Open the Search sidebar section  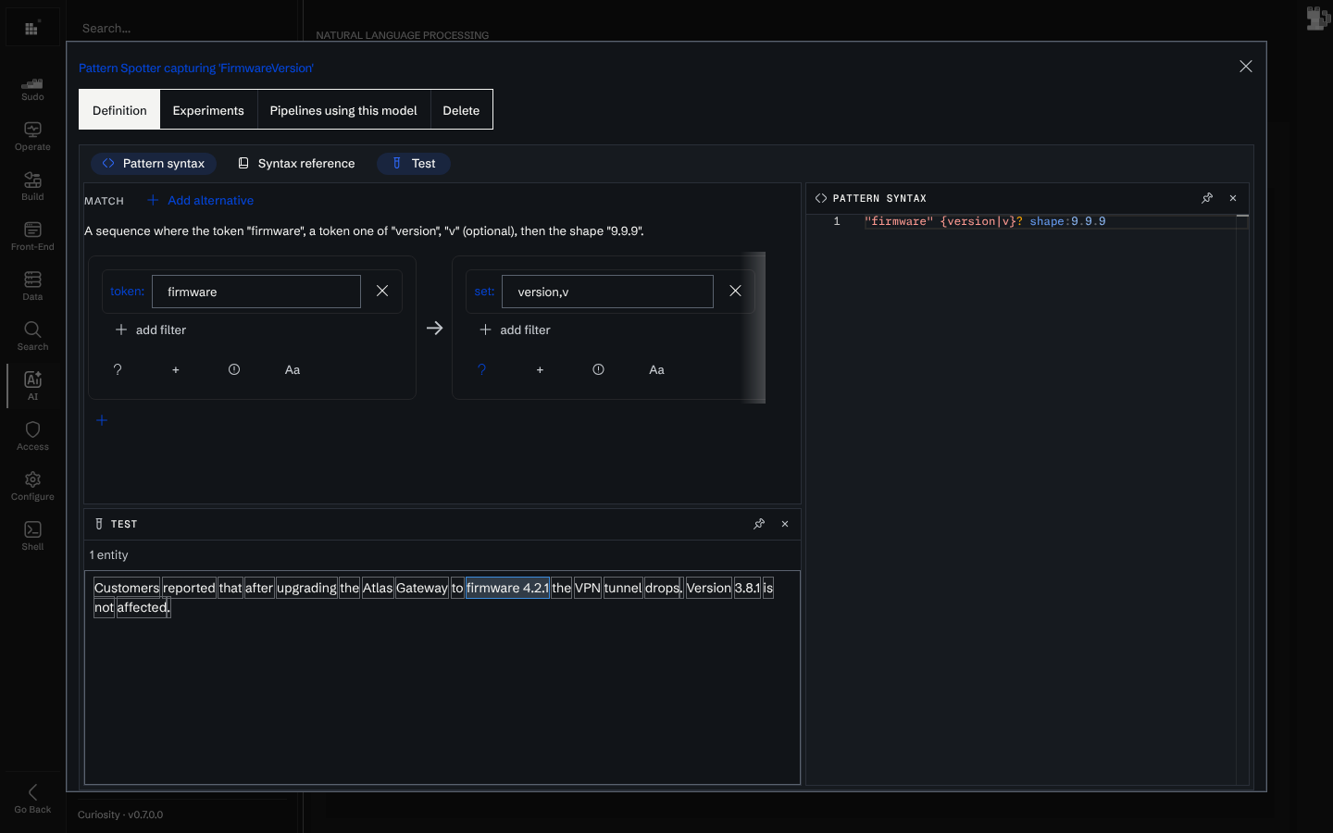tap(32, 337)
